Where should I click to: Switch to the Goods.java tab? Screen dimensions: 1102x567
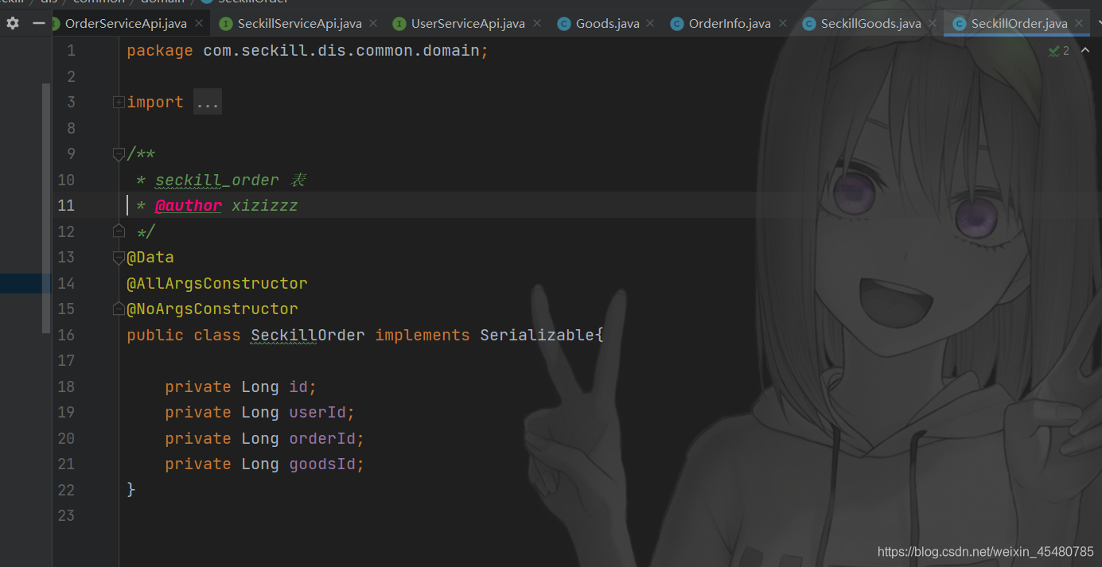pyautogui.click(x=607, y=24)
